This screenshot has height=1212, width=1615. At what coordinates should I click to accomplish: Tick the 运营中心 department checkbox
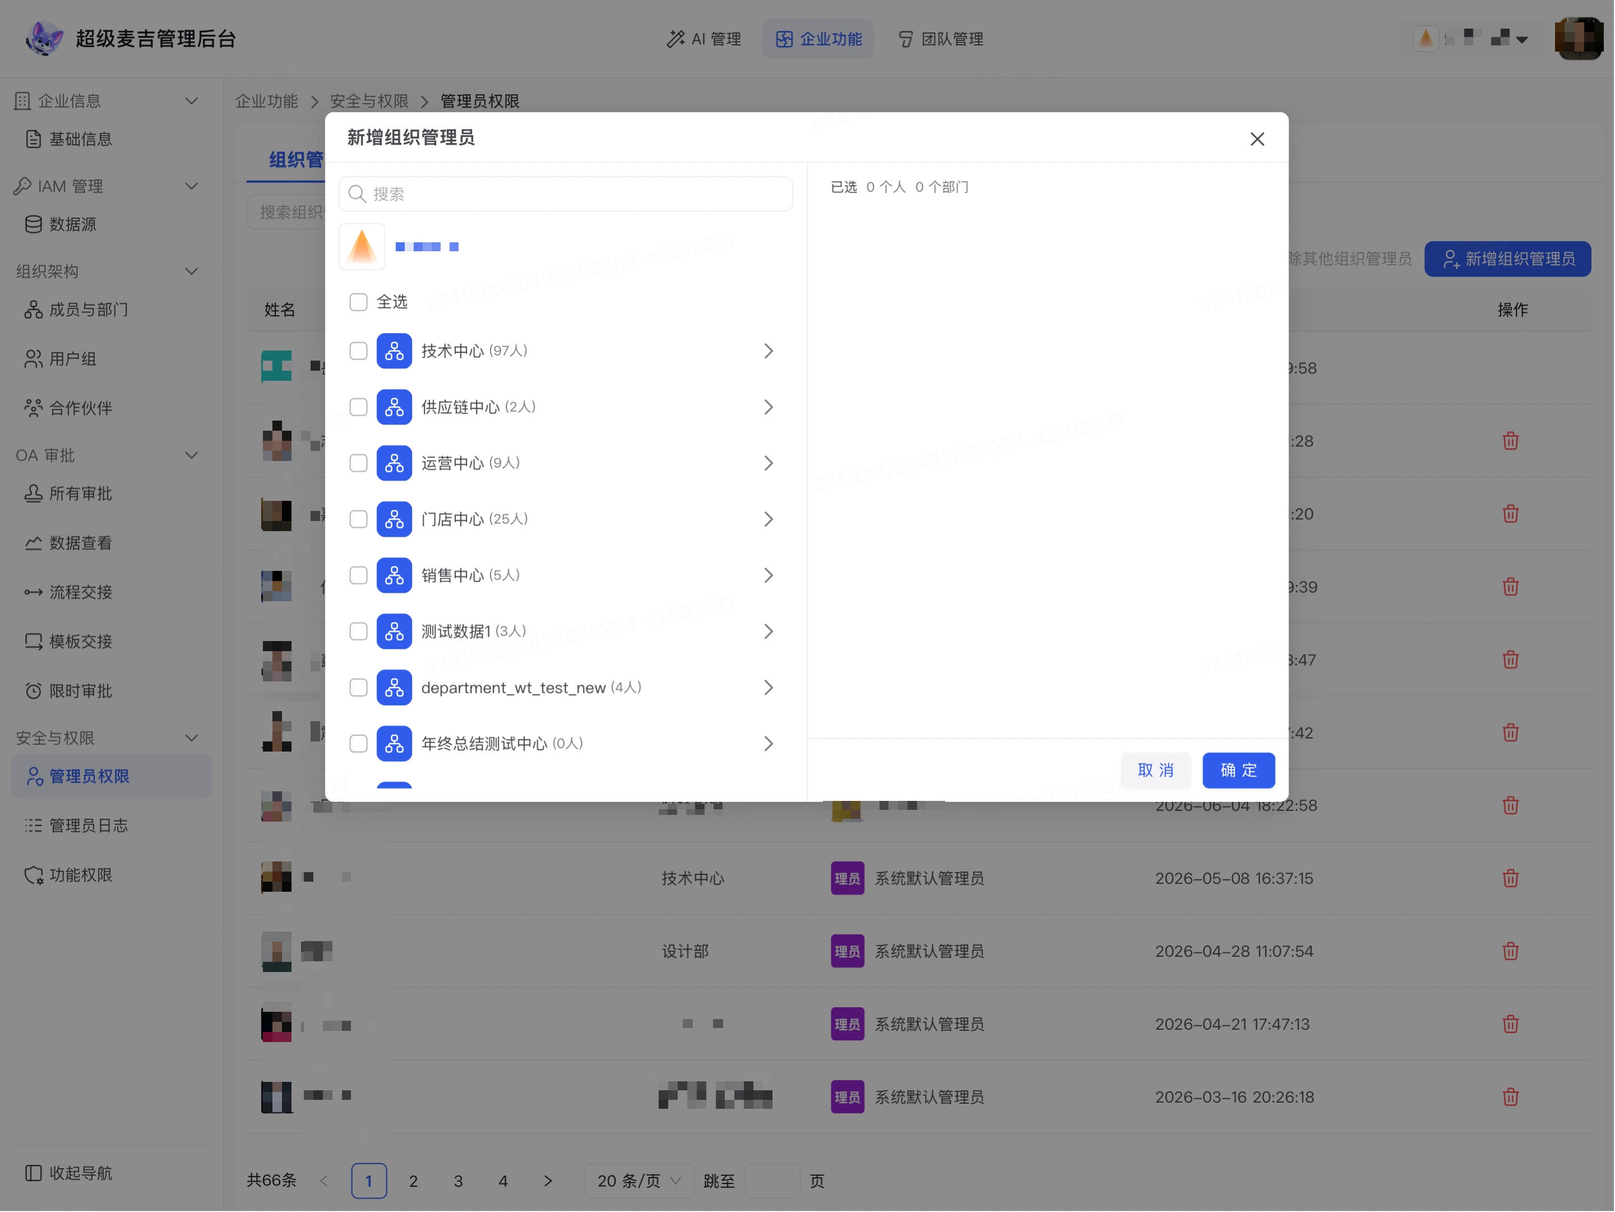[358, 463]
